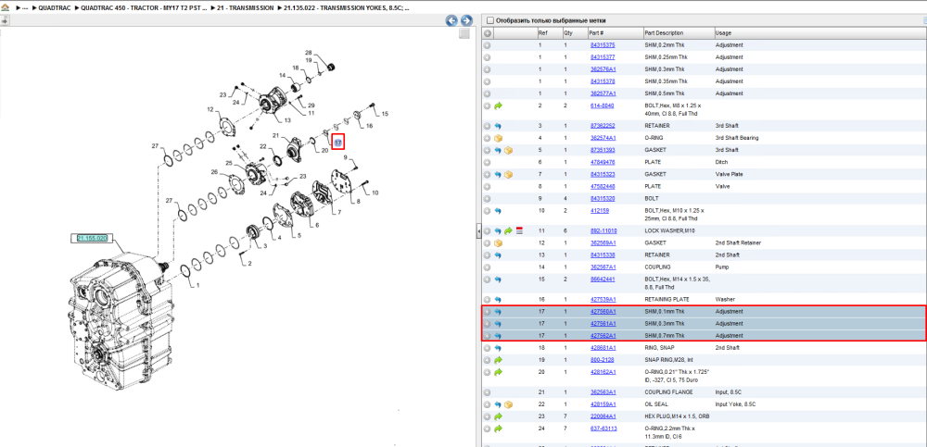Open part number link 84315320
This screenshot has width=927, height=447.
coord(603,198)
